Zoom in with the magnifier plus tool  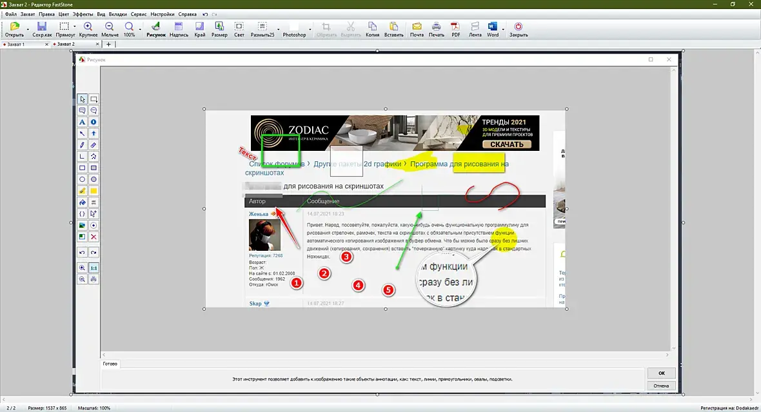click(x=82, y=268)
